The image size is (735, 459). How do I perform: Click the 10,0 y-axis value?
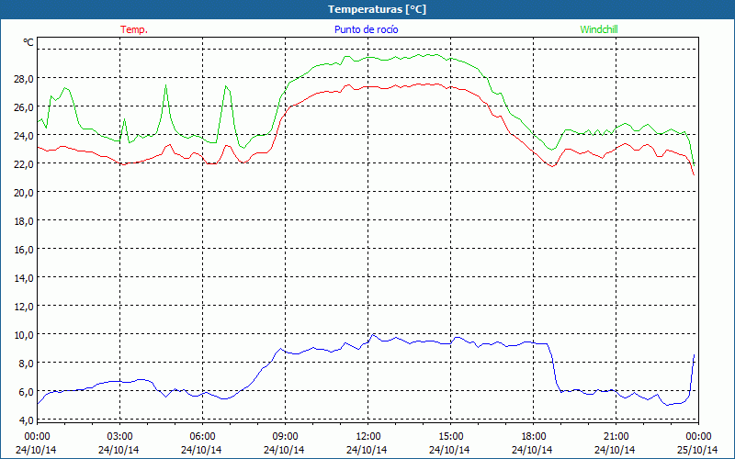[x=23, y=335]
